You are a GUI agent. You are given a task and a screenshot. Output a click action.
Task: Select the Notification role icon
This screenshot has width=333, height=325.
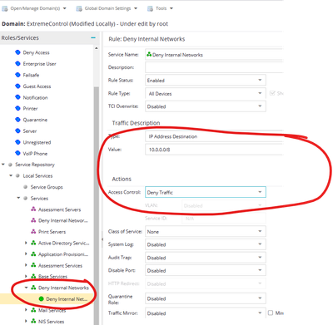17,97
